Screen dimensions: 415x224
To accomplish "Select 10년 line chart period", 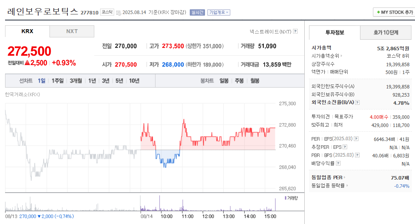I will click(134, 81).
